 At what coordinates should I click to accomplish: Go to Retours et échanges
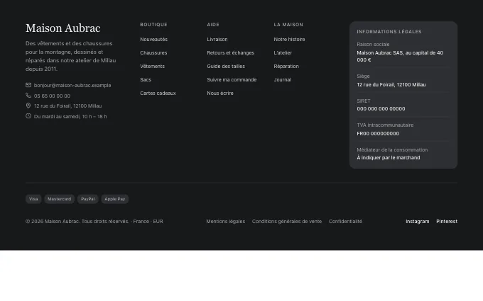(230, 53)
